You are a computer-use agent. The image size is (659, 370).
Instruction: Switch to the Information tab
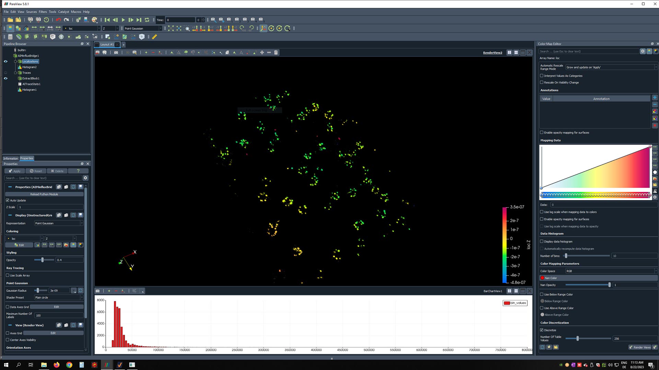[x=10, y=158]
